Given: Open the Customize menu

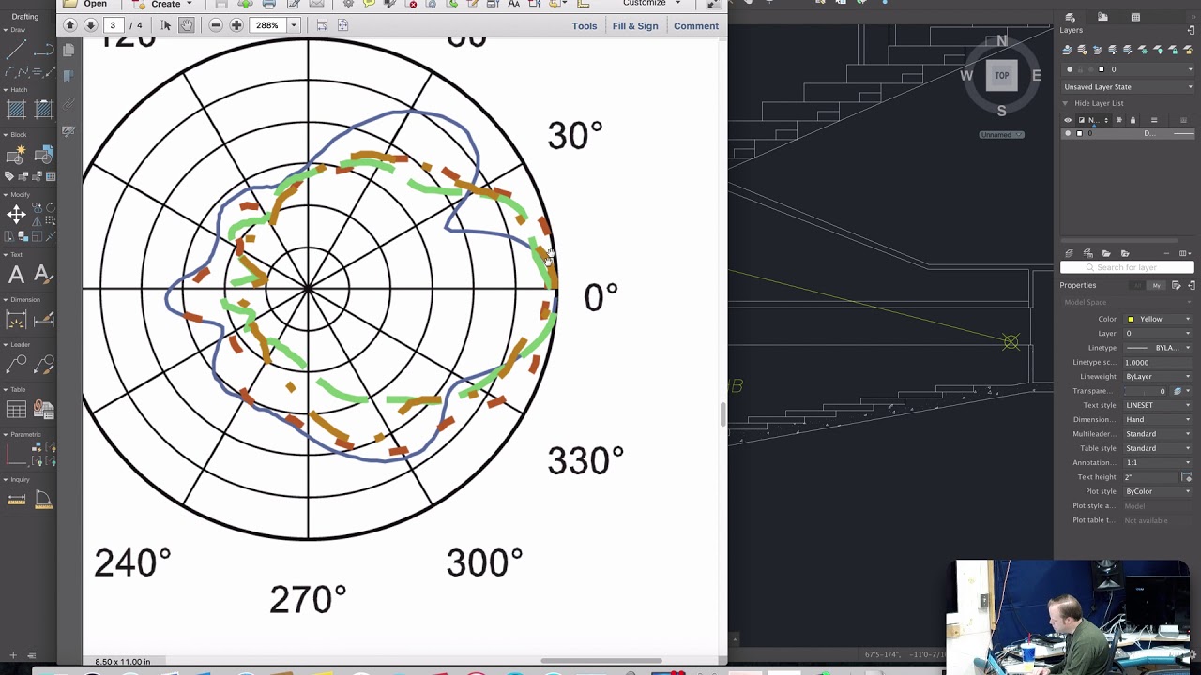Looking at the screenshot, I should pos(651,4).
